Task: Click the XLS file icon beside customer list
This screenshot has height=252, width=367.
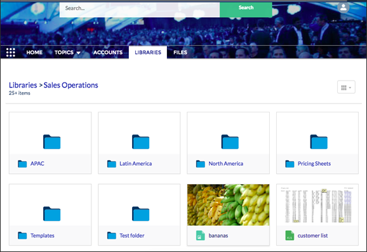Action: (290, 235)
